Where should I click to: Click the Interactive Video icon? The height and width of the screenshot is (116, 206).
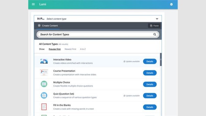[44, 61]
